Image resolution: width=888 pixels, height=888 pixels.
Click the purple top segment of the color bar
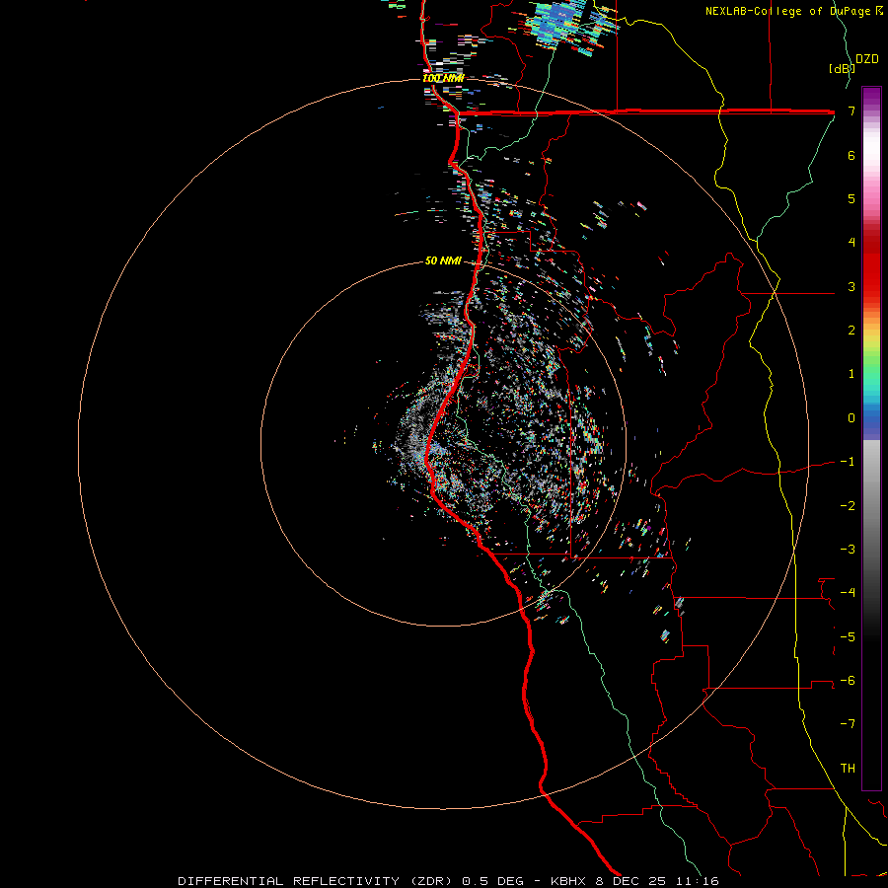871,97
